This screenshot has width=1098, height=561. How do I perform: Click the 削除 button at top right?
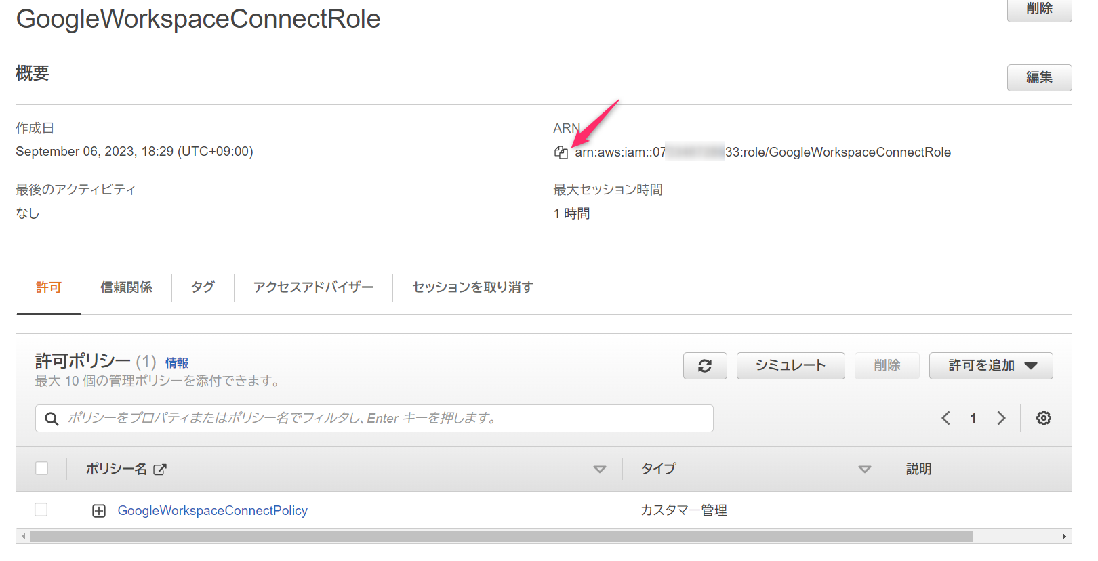pos(1039,9)
